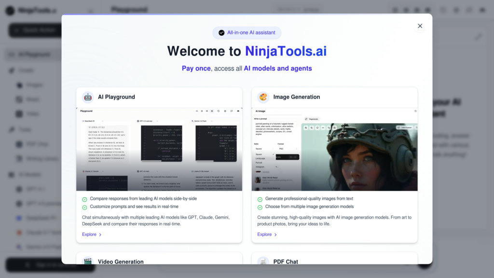Click the checkmark beside "Choose from multiple image"
This screenshot has width=494, height=278.
[x=260, y=208]
